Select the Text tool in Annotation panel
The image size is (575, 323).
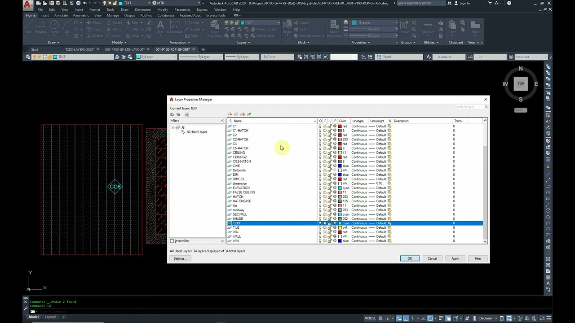coord(160,27)
